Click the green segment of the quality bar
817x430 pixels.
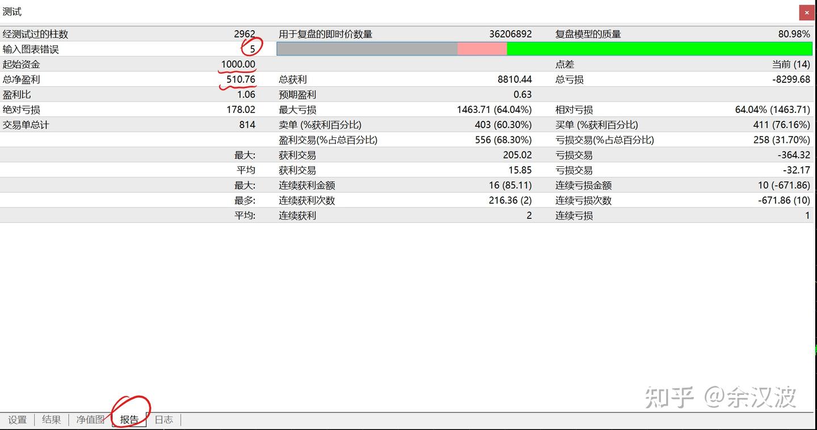tap(659, 49)
